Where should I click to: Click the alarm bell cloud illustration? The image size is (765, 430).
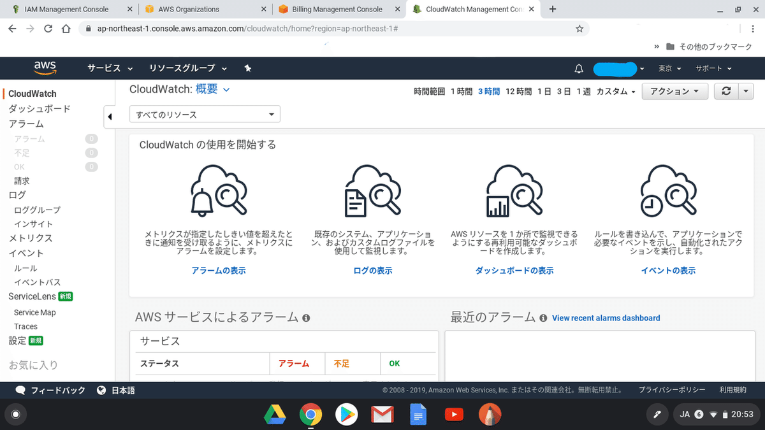(219, 190)
